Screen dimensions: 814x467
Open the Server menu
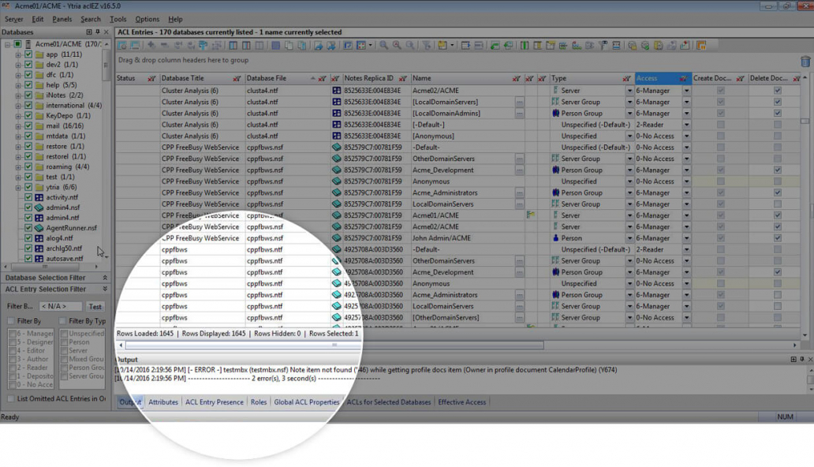[13, 19]
